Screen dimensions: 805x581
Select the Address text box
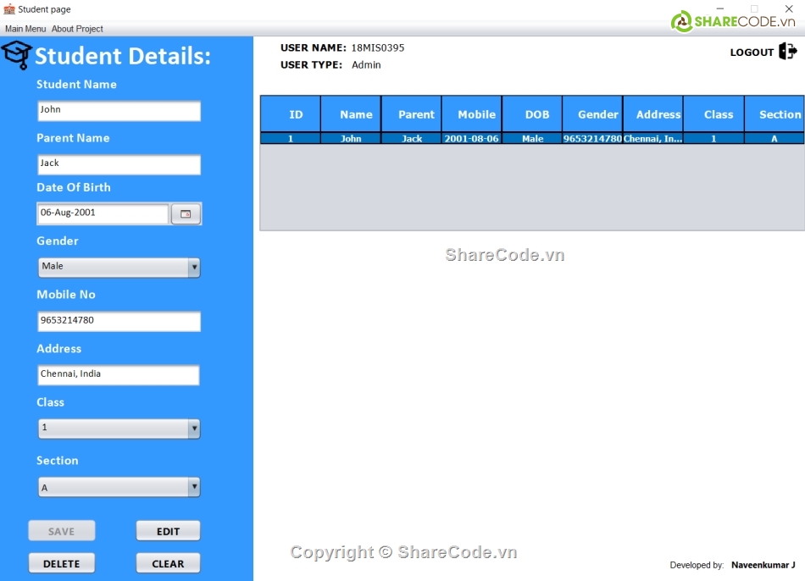coord(119,375)
